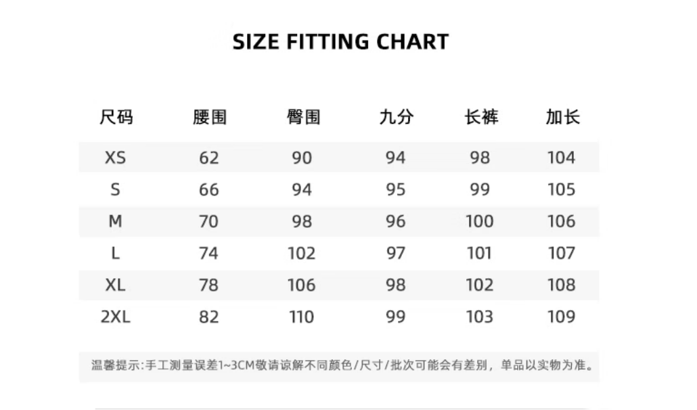This screenshot has width=697, height=410.
Task: Click 长裤 value 100 in M row
Action: click(480, 221)
